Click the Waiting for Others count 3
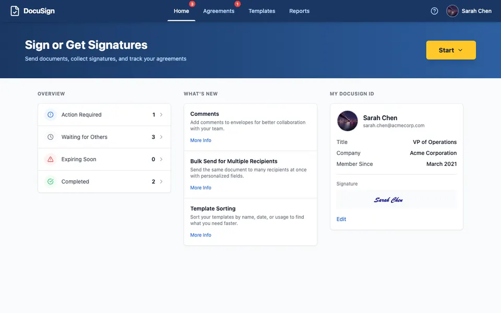The width and height of the screenshot is (501, 313). (x=153, y=137)
